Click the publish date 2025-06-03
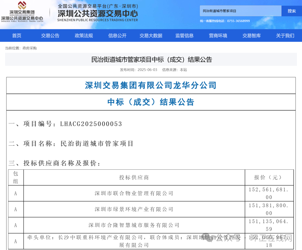 [147, 70]
